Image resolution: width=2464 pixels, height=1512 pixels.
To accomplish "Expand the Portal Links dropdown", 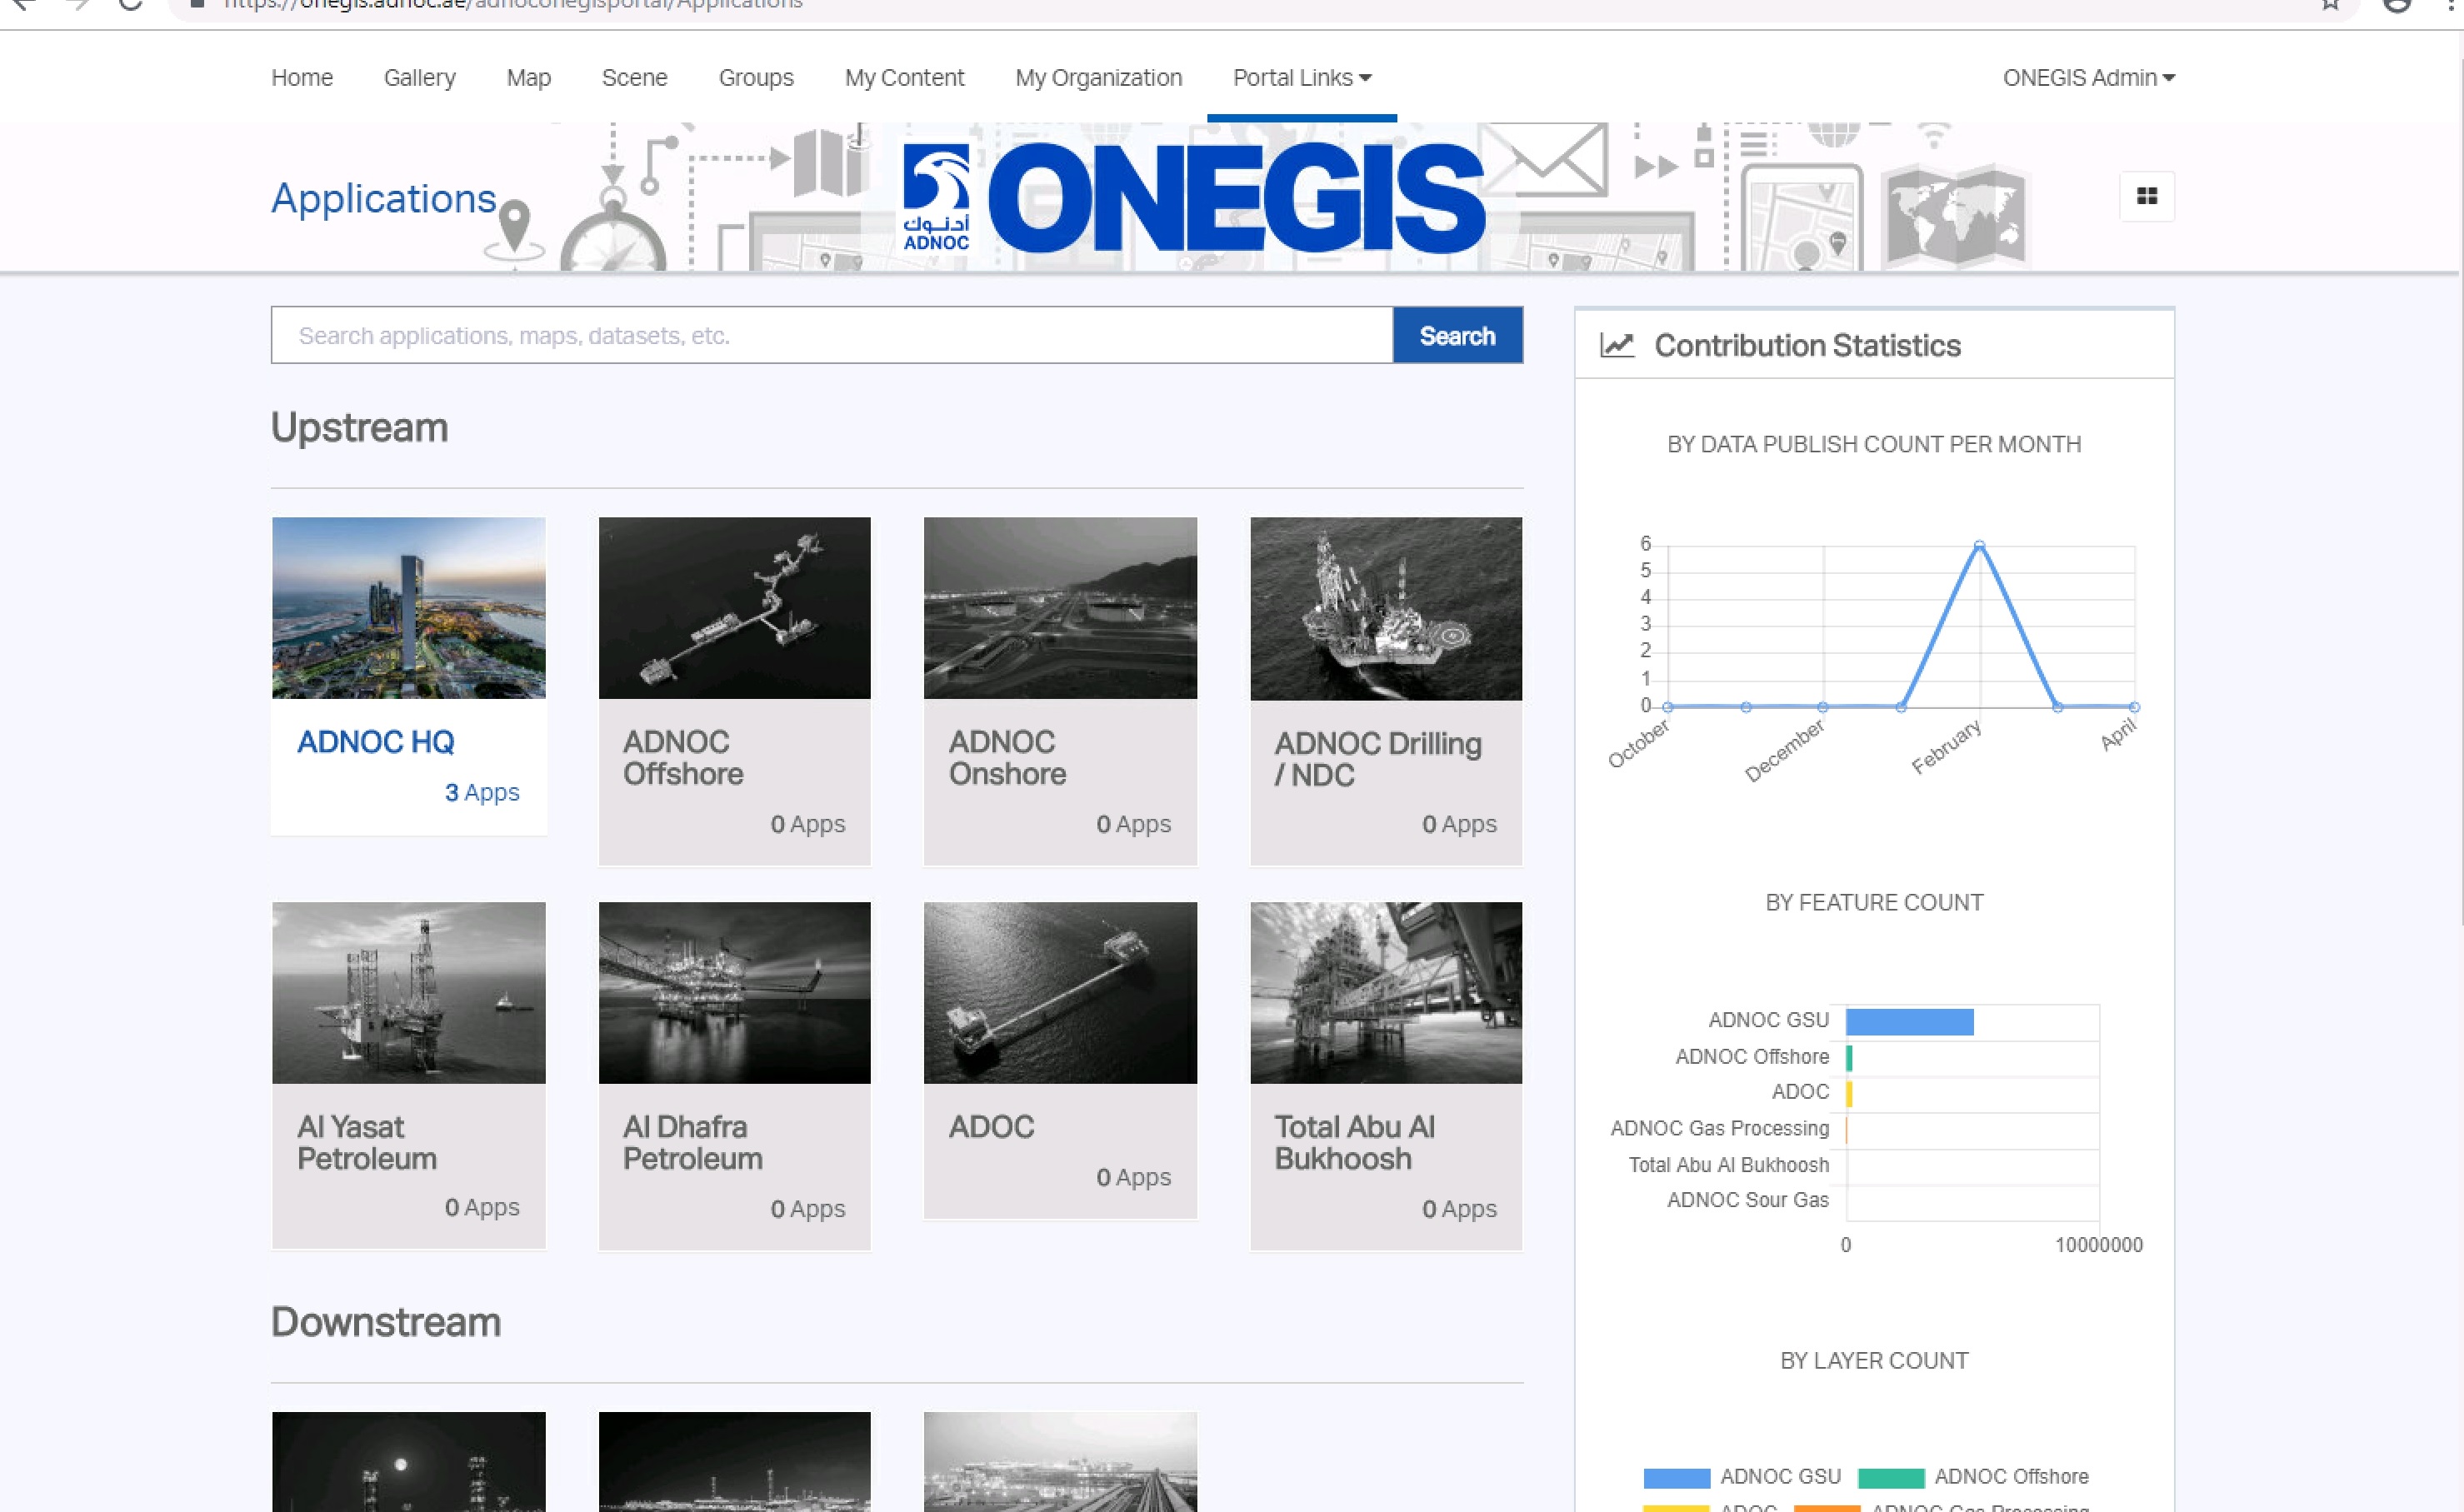I will point(1301,77).
